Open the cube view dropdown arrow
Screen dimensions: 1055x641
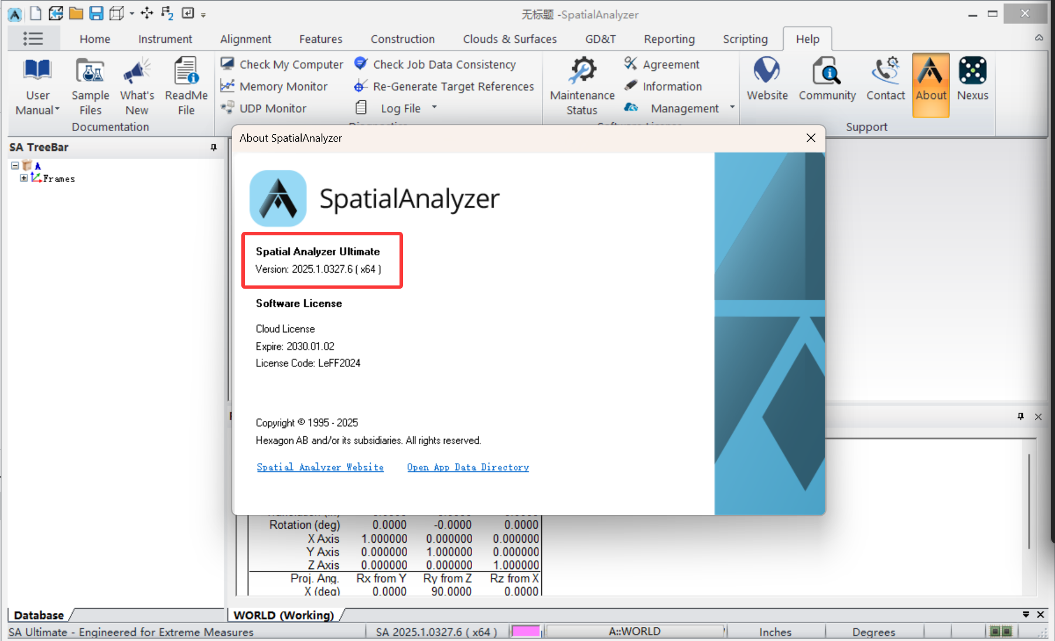[x=132, y=13]
